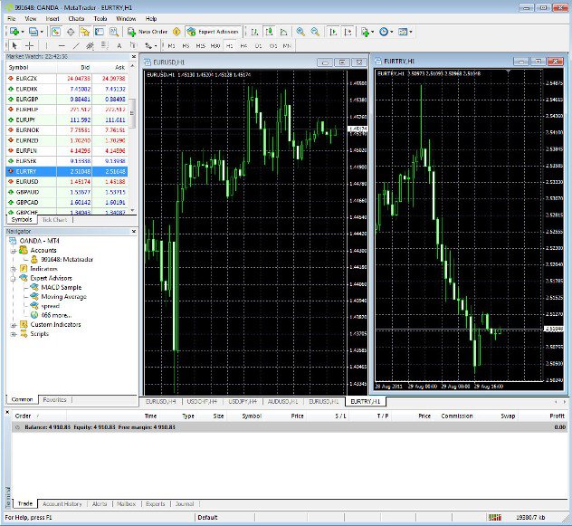Select the Fibonacci Retracement tool
This screenshot has height=526, width=572.
[x=104, y=45]
